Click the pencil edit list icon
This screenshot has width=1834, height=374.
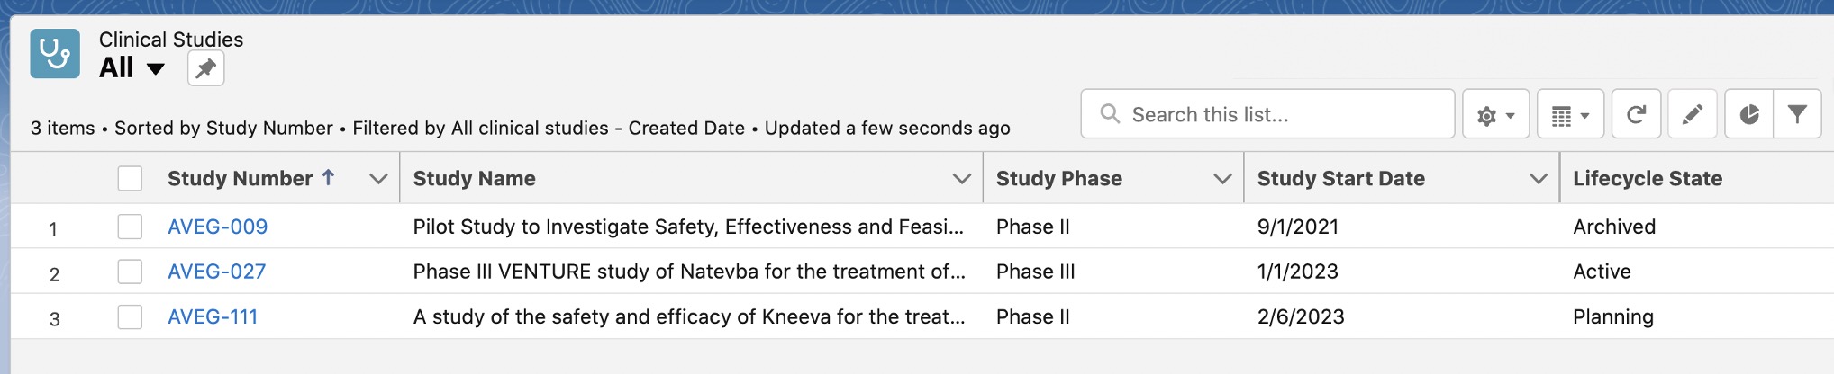pyautogui.click(x=1693, y=114)
